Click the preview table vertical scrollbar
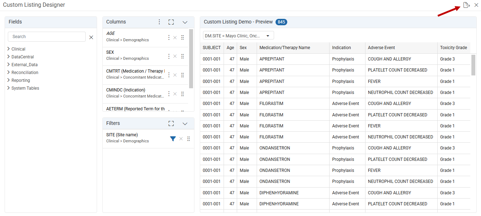The height and width of the screenshot is (216, 481). [473, 65]
